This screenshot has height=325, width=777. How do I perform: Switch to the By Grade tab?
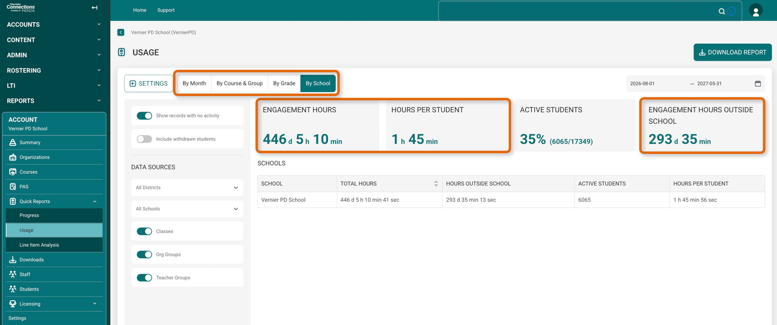pyautogui.click(x=284, y=83)
